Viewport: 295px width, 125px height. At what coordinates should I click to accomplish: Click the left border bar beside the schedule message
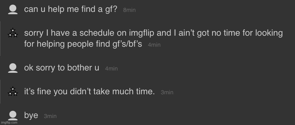(x=0, y=39)
